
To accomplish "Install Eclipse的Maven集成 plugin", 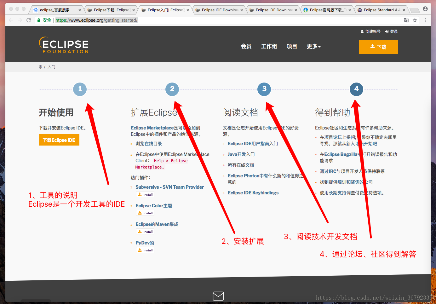I will (145, 232).
